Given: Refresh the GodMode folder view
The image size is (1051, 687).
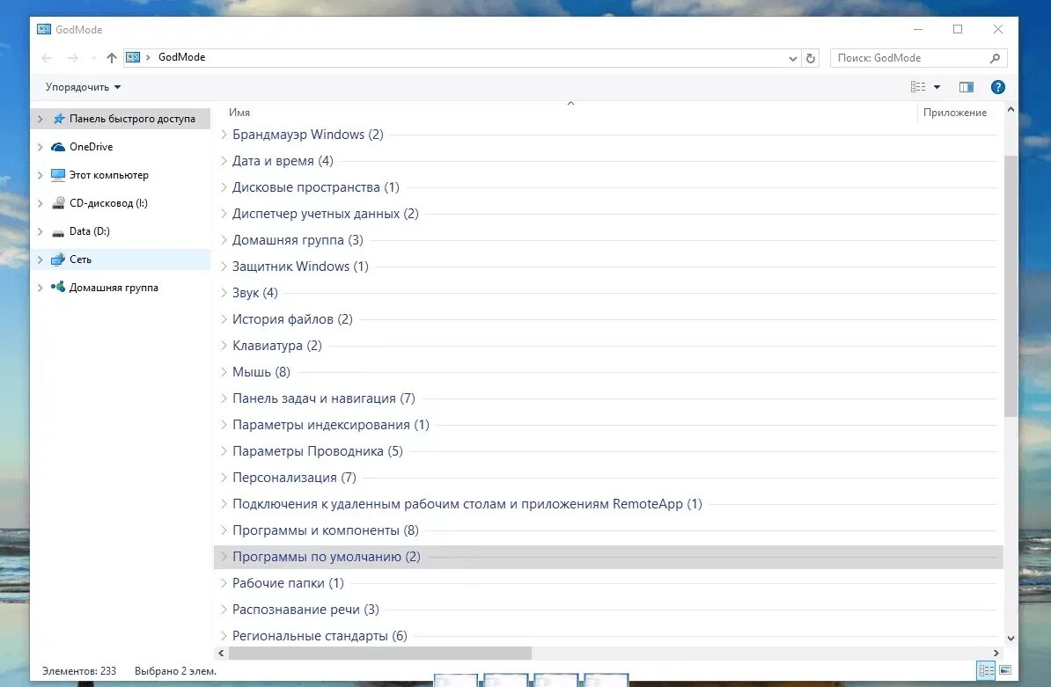Looking at the screenshot, I should 811,58.
